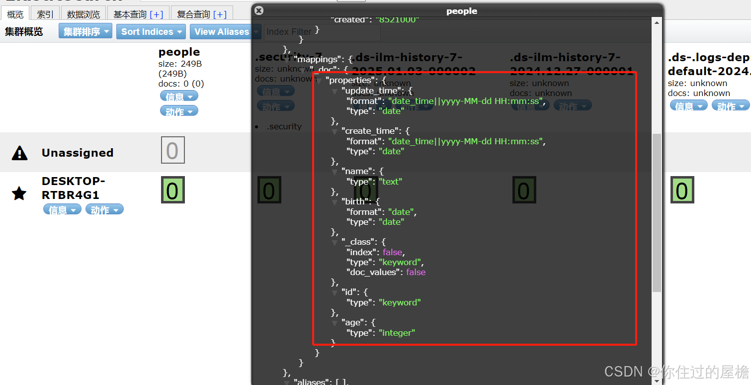Collapse the "properties" node in JSON
This screenshot has height=385, width=751.
(x=319, y=81)
